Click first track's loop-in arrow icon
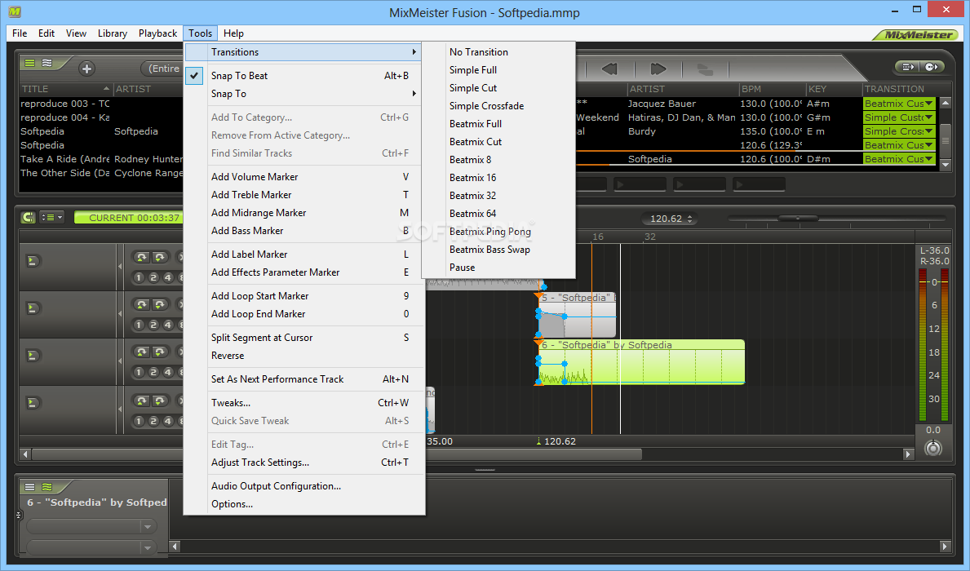 [142, 257]
